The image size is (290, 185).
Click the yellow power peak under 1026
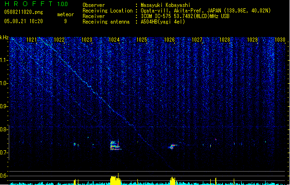[173, 181]
